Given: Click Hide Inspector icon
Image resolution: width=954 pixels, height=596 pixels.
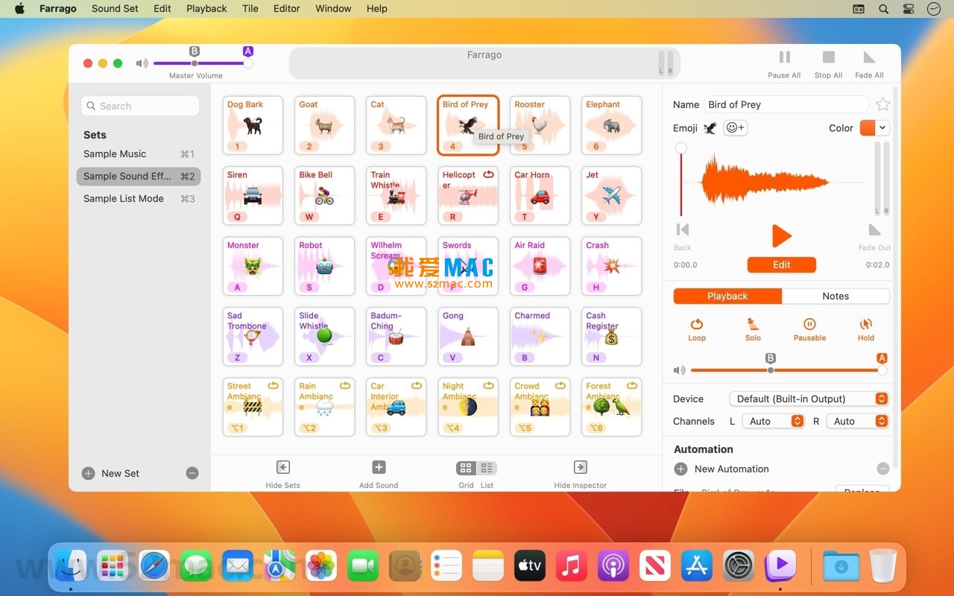Looking at the screenshot, I should (580, 467).
